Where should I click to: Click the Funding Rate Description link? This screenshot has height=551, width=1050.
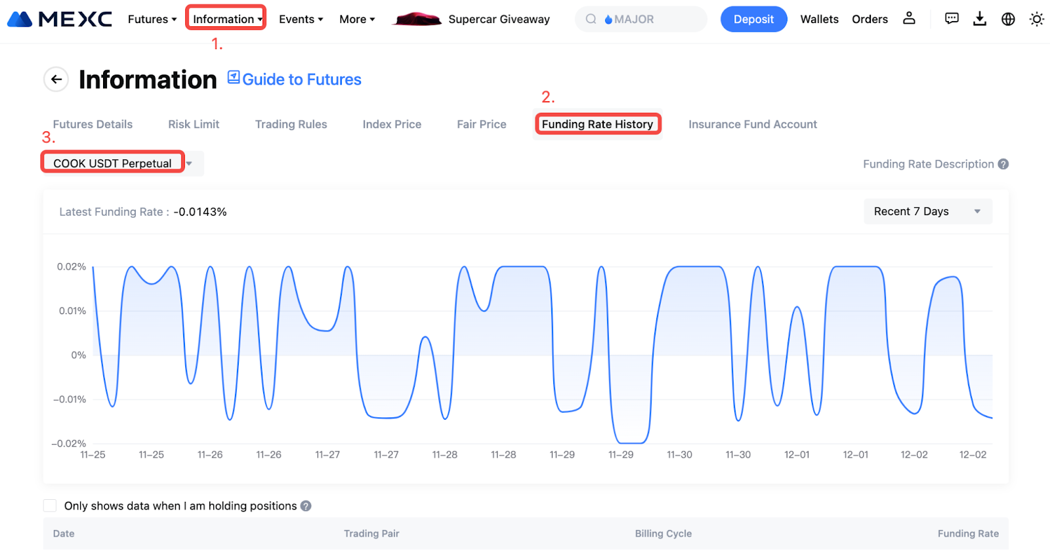pyautogui.click(x=928, y=164)
